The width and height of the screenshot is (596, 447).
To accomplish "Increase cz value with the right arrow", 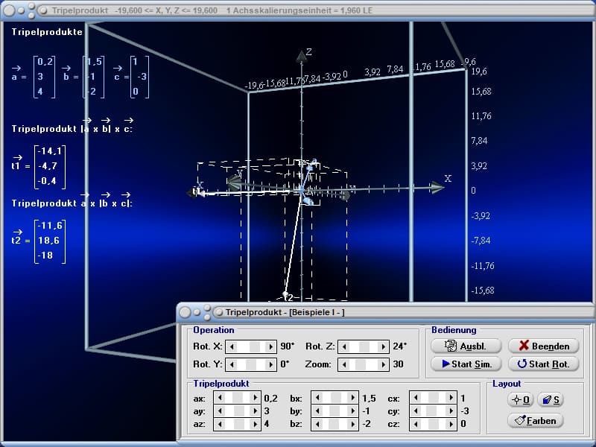I will (x=451, y=423).
